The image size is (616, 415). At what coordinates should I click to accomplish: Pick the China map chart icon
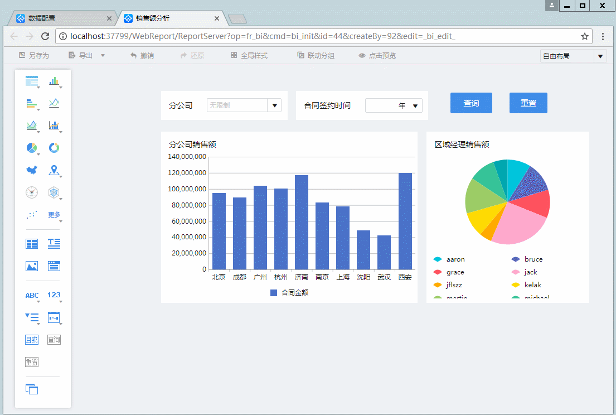pyautogui.click(x=32, y=170)
